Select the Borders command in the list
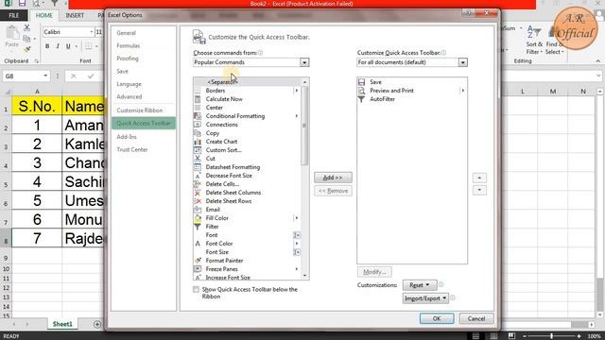Screen dimensions: 605x340 [x=247, y=91]
